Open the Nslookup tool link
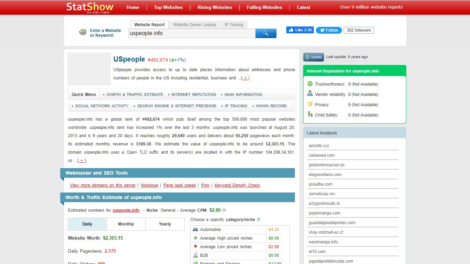This screenshot has height=264, width=470. point(149,185)
